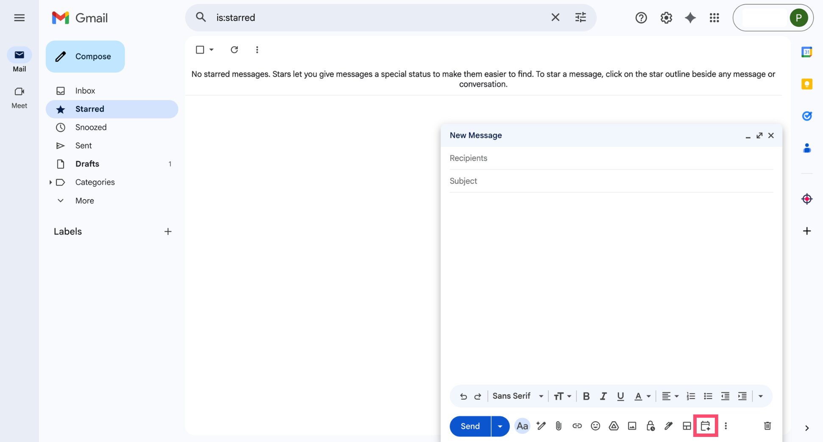Open the send options dropdown arrow

pos(499,426)
